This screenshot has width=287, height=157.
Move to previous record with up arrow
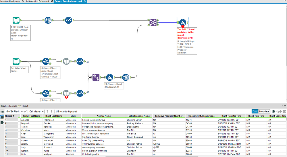(x=47, y=111)
